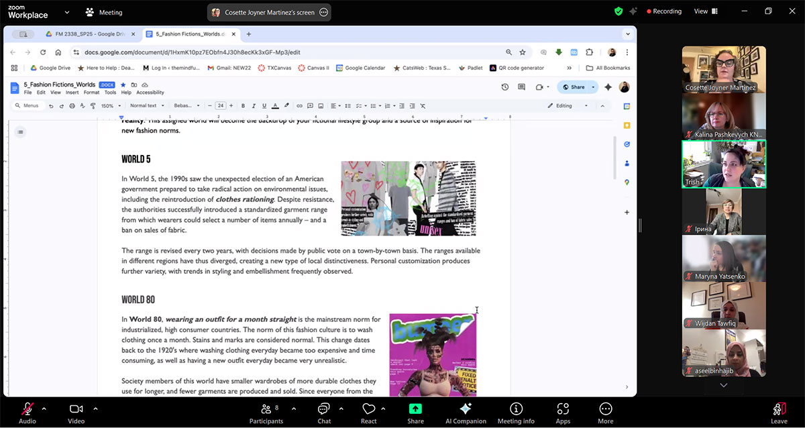The height and width of the screenshot is (428, 805).
Task: Star the Google Doc title
Action: pyautogui.click(x=123, y=85)
